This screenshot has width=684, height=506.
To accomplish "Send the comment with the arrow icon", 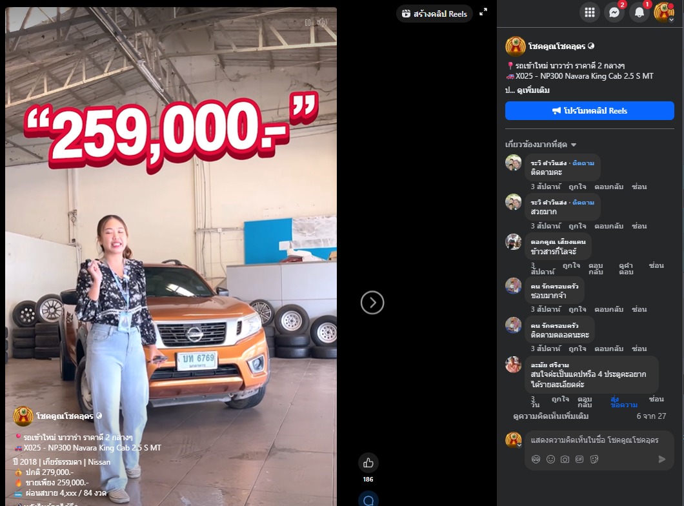I will click(x=662, y=460).
